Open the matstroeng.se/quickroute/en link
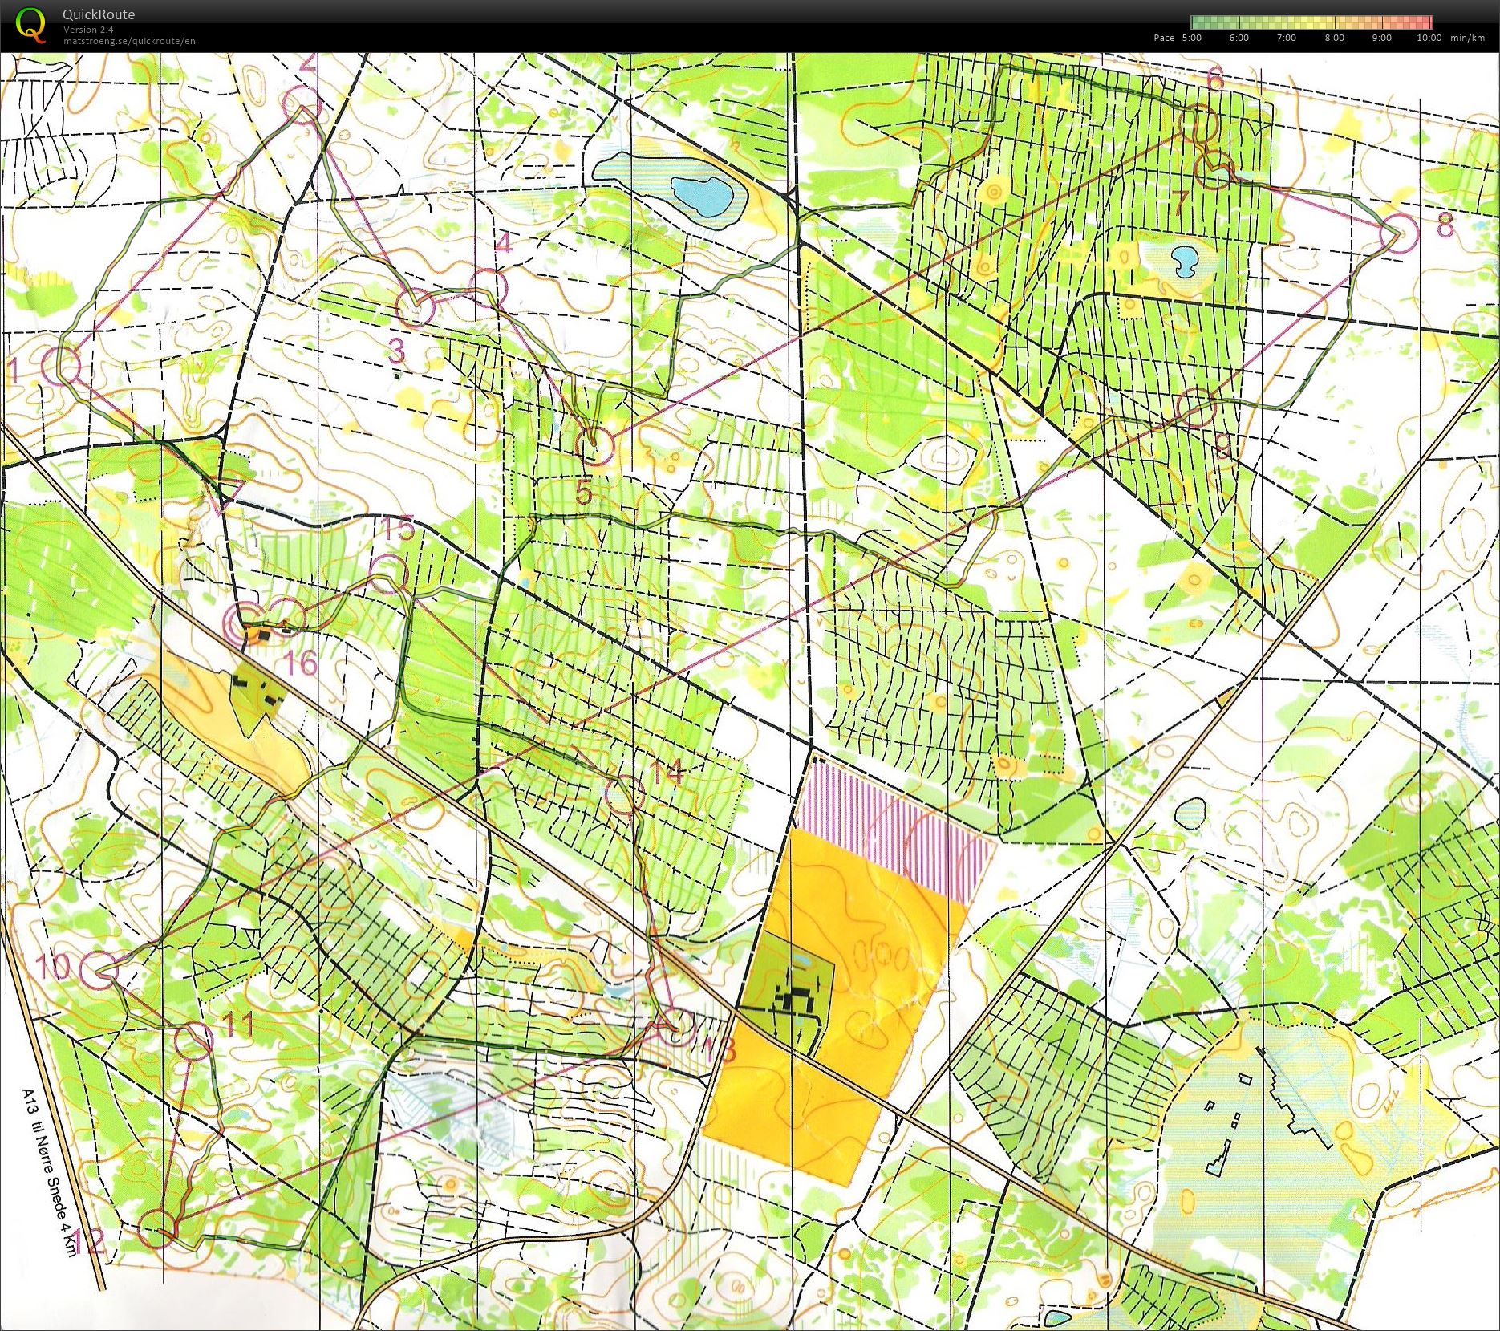 pos(129,41)
